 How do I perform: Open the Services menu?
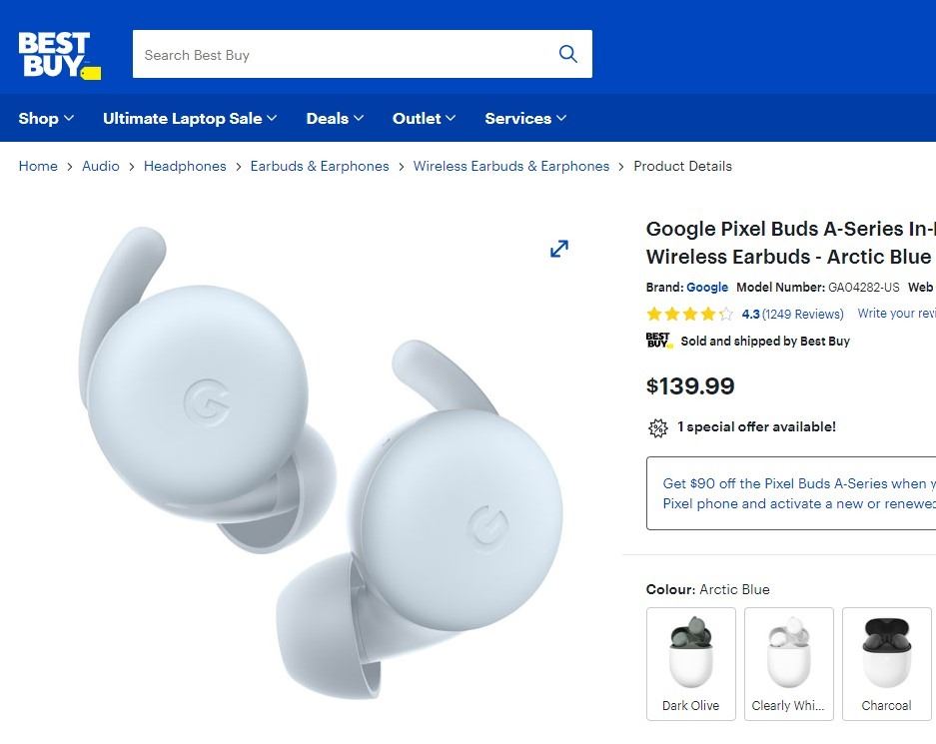pyautogui.click(x=525, y=118)
